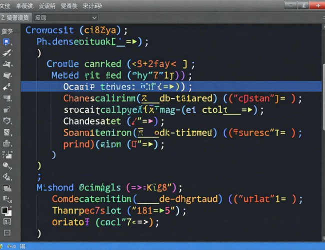The height and width of the screenshot is (250, 325).
Task: Click the last icon in the left toolbar
Action: (7, 232)
